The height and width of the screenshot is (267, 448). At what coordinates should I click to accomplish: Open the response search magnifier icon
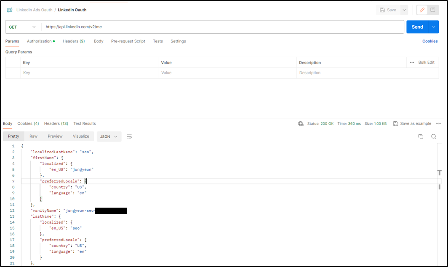(x=434, y=136)
